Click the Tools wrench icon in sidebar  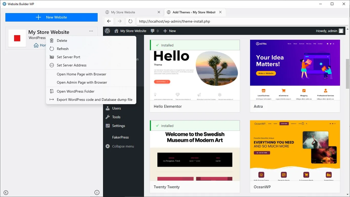click(x=108, y=117)
